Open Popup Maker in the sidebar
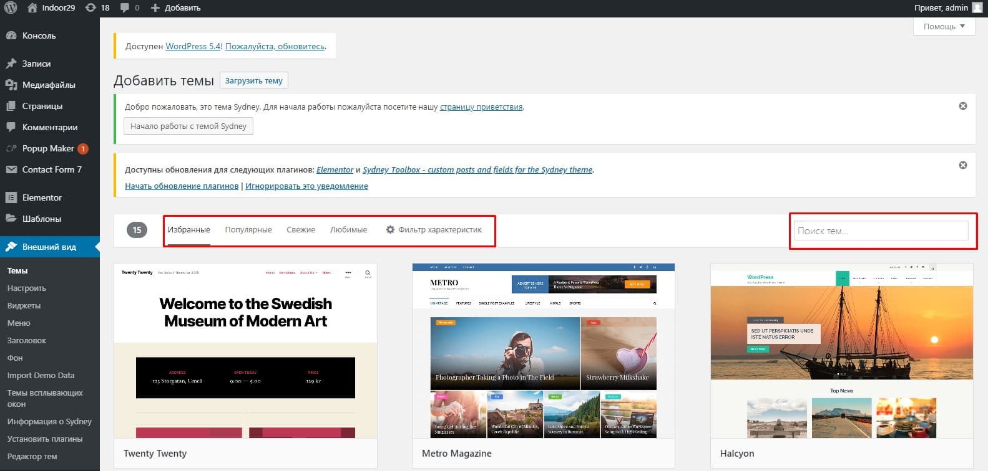This screenshot has width=988, height=471. [48, 148]
